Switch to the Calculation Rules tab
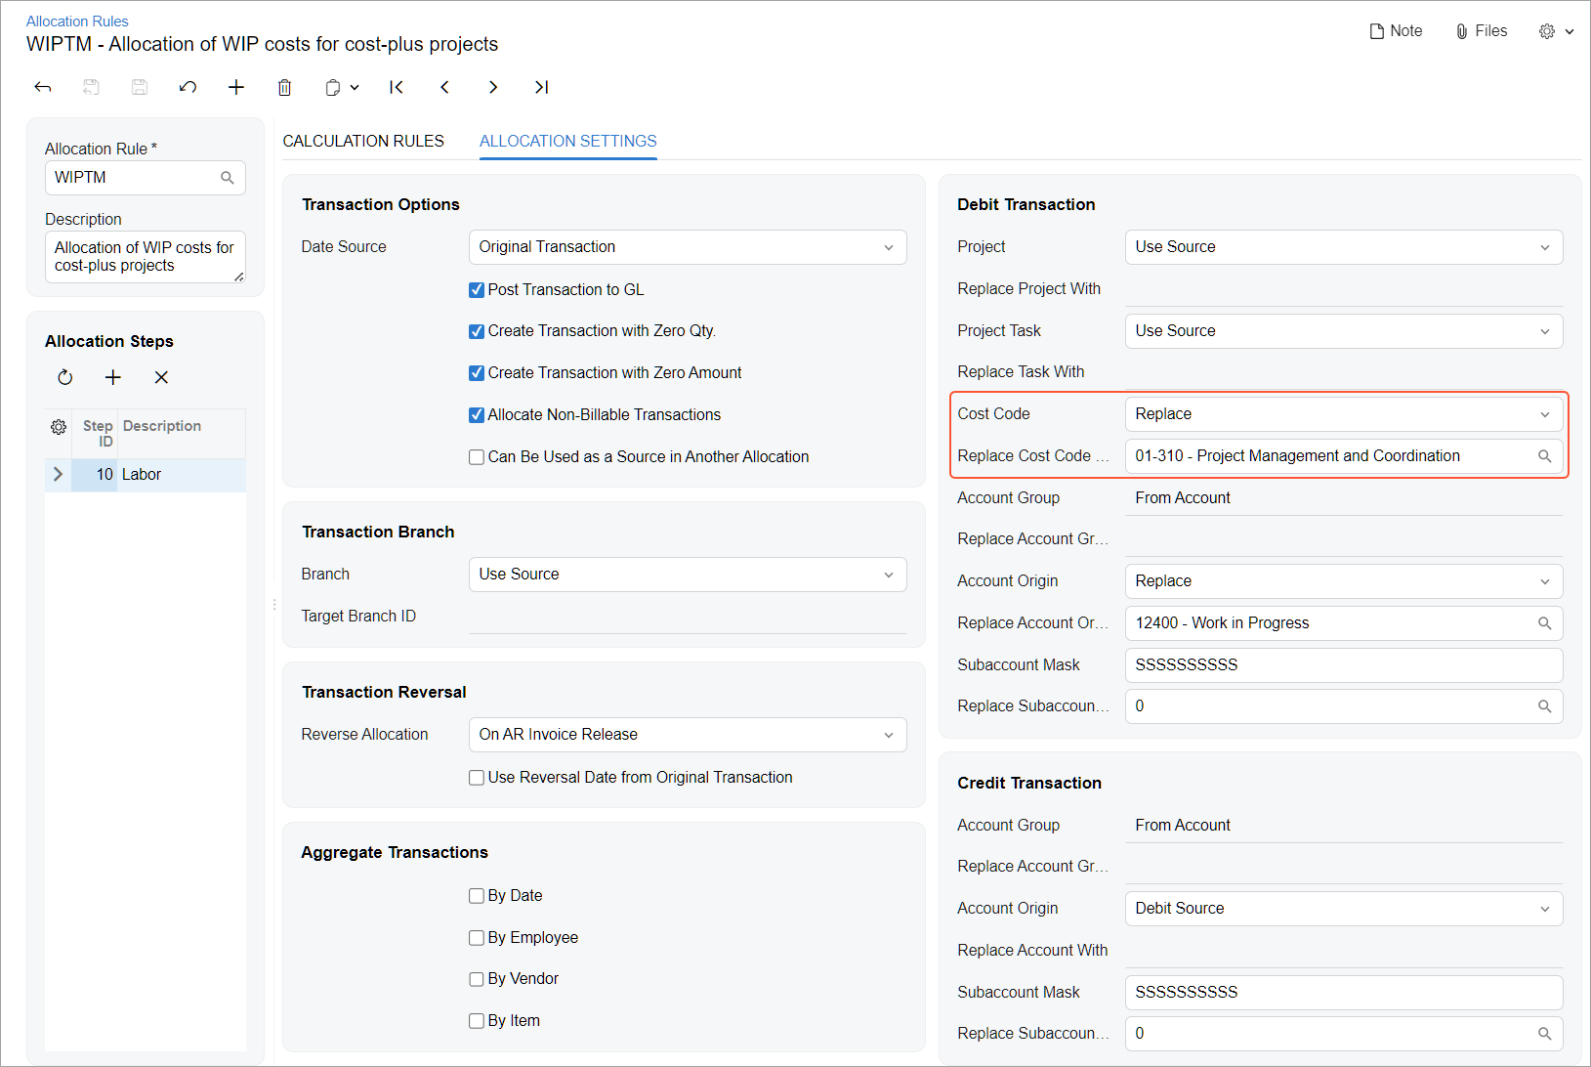The image size is (1591, 1067). click(x=363, y=141)
